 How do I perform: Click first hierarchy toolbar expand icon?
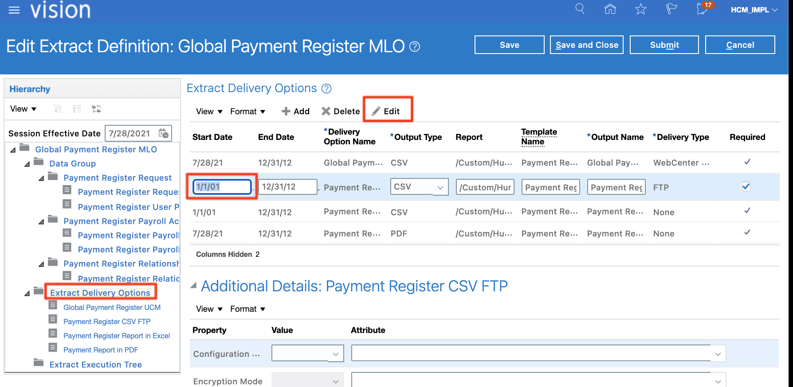57,109
